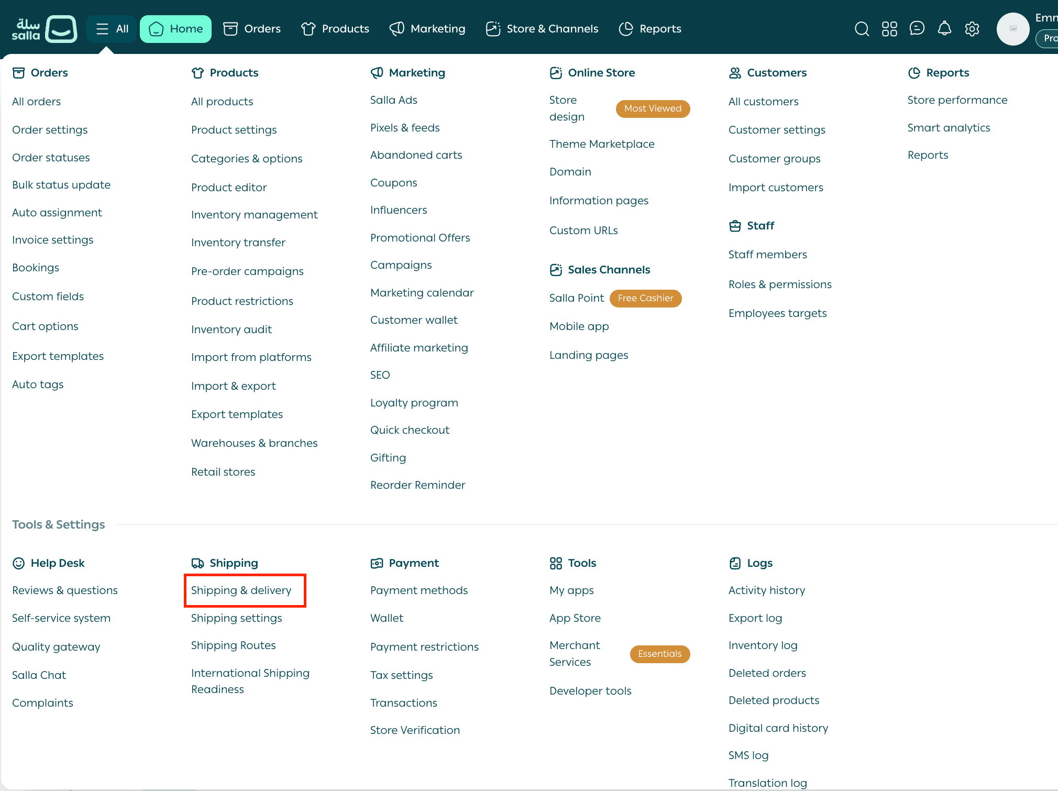This screenshot has width=1058, height=791.
Task: Click the user profile avatar
Action: (x=1013, y=29)
